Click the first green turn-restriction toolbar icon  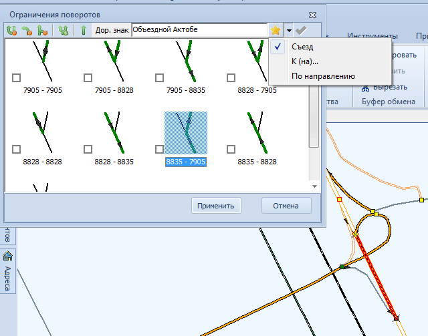coord(12,30)
